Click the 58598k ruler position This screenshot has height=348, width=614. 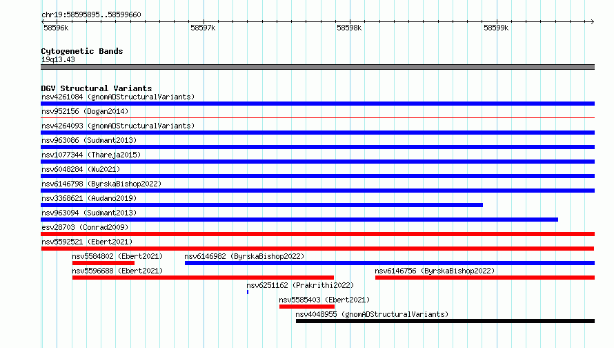(x=349, y=28)
